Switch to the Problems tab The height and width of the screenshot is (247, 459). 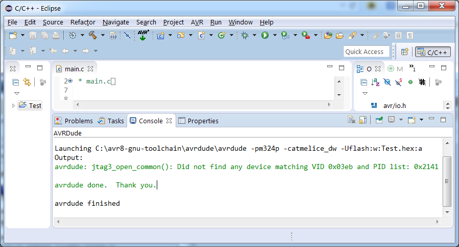[74, 121]
